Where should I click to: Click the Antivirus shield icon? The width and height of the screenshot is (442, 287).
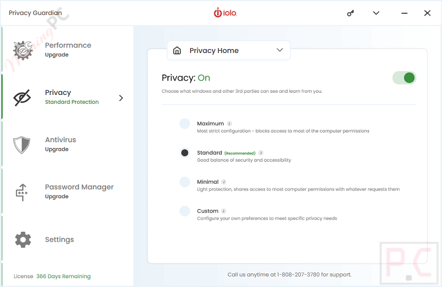[x=22, y=145]
